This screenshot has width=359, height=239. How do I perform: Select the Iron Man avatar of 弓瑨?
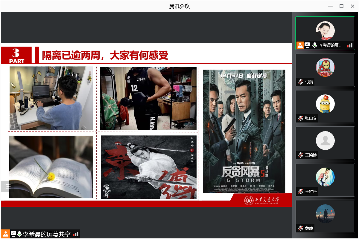[325, 67]
